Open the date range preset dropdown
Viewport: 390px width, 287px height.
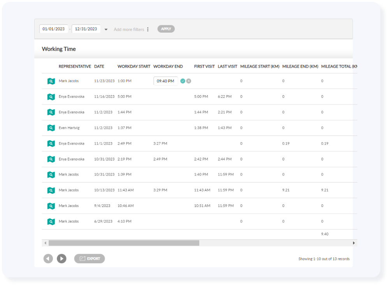(106, 30)
